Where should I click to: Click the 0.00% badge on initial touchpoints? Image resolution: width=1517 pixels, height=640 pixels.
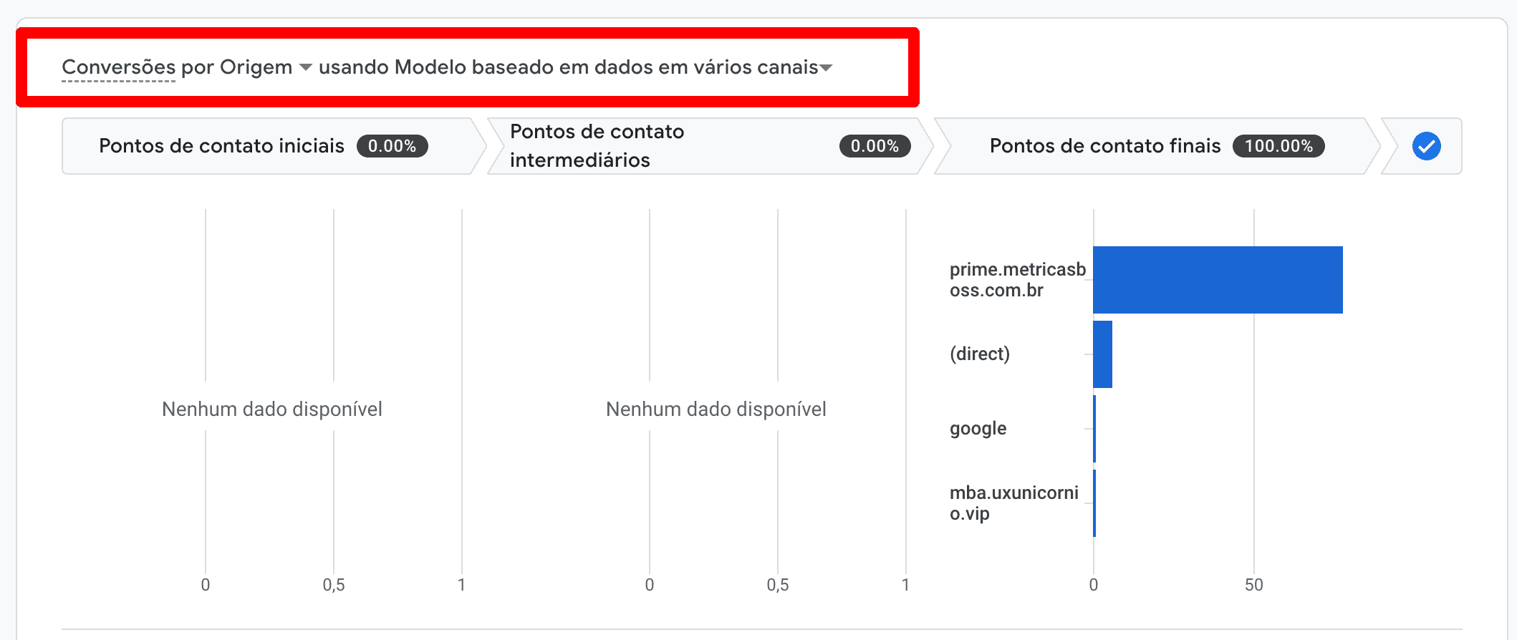tap(393, 145)
